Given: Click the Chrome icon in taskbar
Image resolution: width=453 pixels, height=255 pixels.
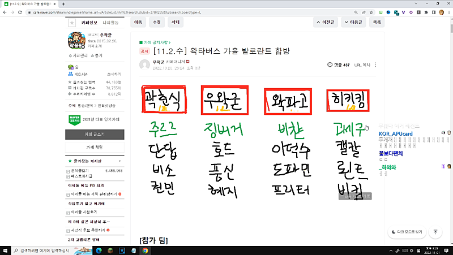Looking at the screenshot, I should [145, 250].
